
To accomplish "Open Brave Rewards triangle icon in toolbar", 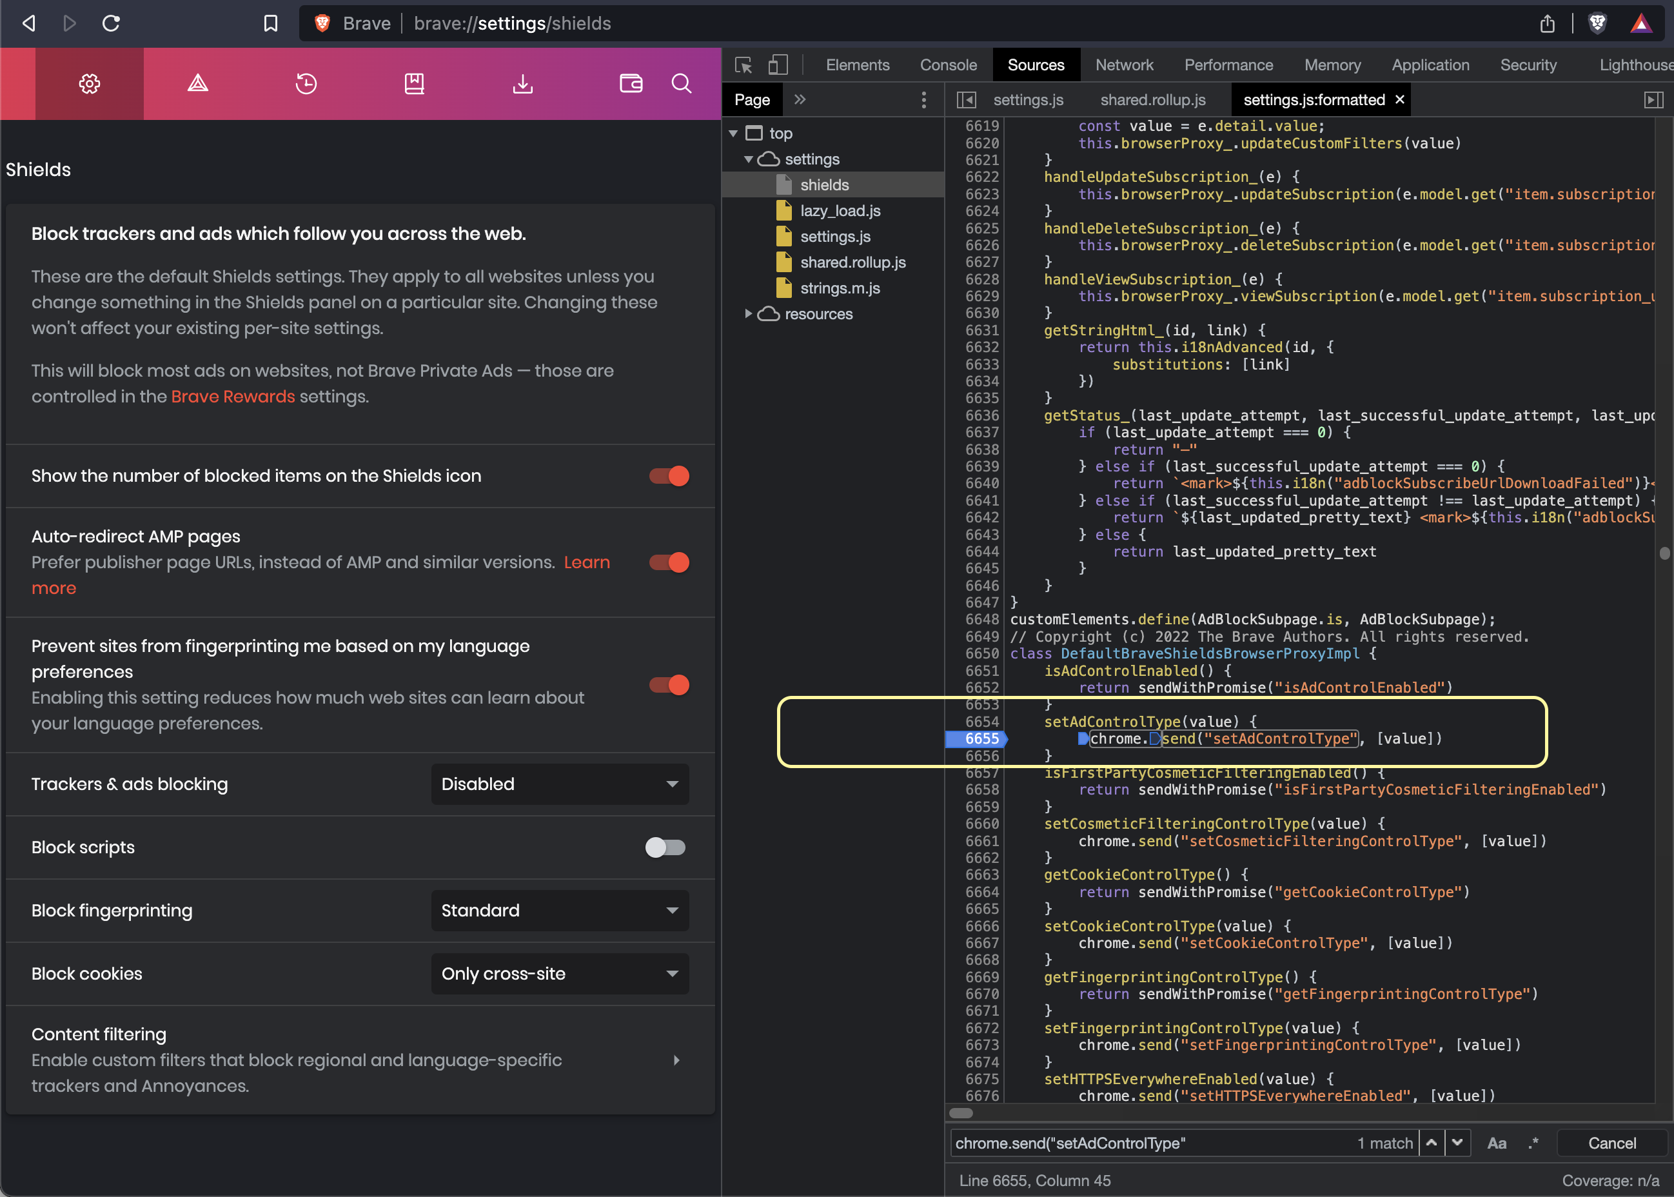I will coord(1641,24).
